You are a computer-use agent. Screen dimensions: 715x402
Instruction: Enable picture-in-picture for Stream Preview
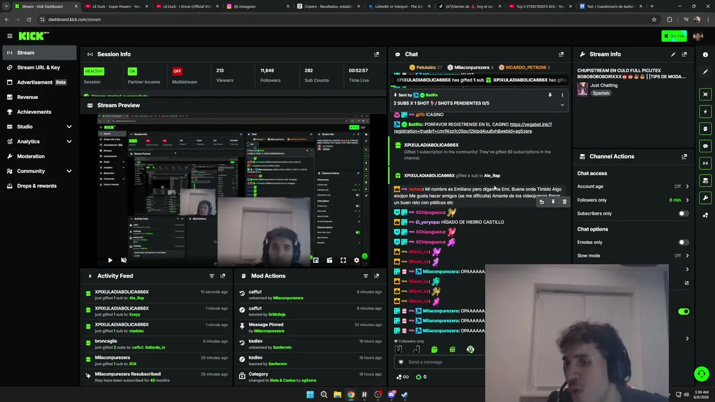pos(316,260)
